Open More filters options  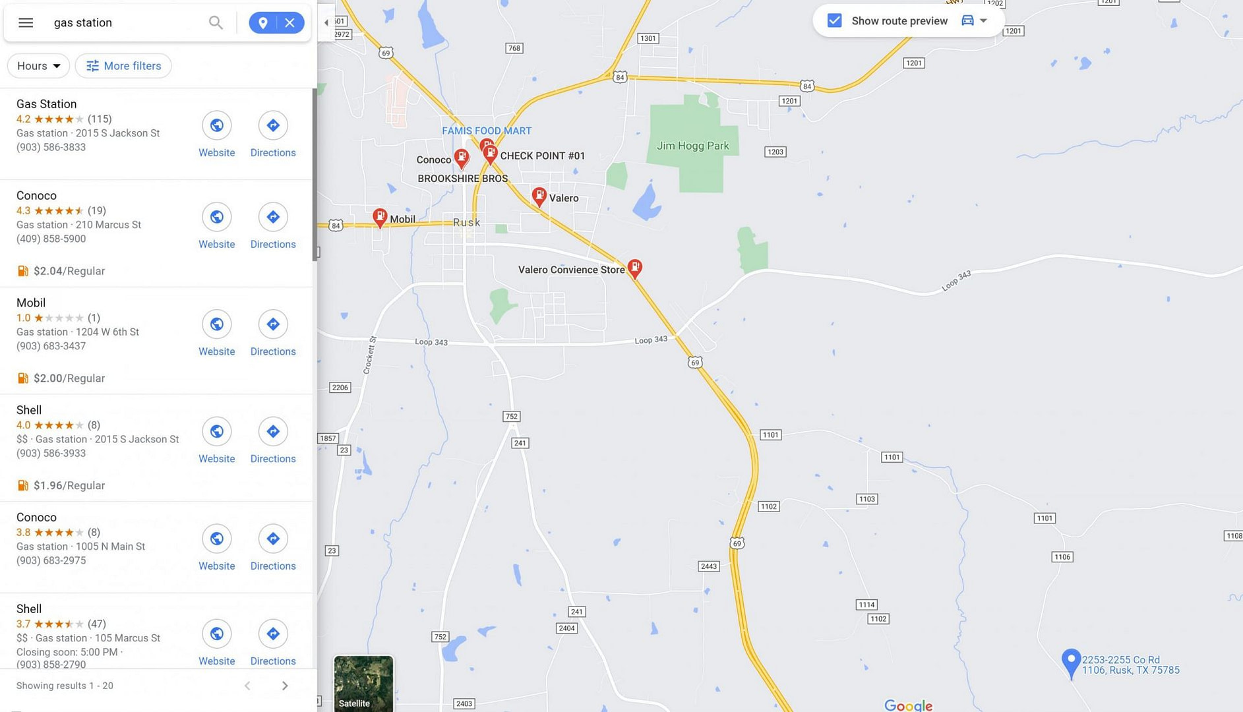[123, 66]
